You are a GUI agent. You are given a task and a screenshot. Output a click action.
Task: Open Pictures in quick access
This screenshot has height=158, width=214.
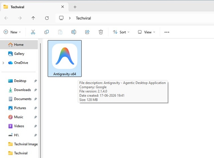coord(19,108)
